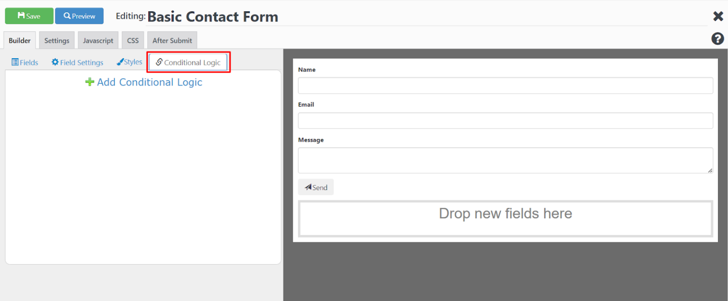Click the green plus icon to add logic
Screen dimensions: 728x301
coord(89,81)
